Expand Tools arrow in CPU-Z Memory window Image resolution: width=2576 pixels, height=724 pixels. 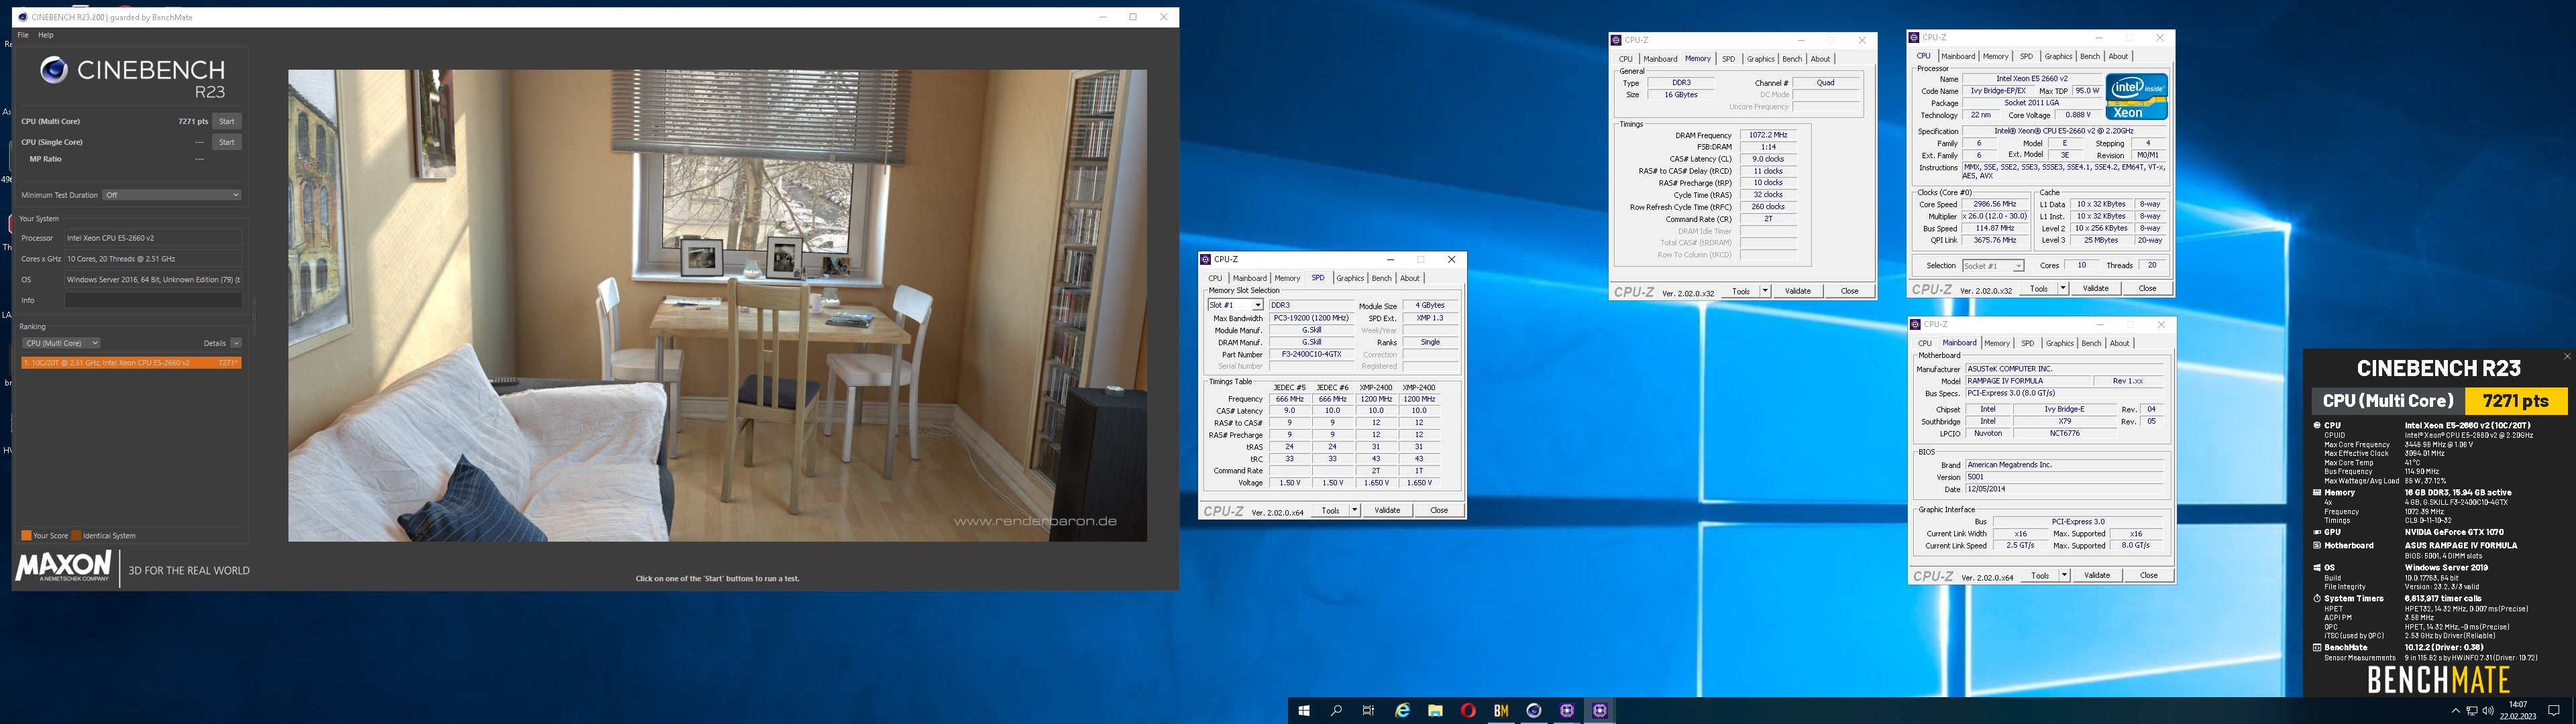tap(1765, 291)
